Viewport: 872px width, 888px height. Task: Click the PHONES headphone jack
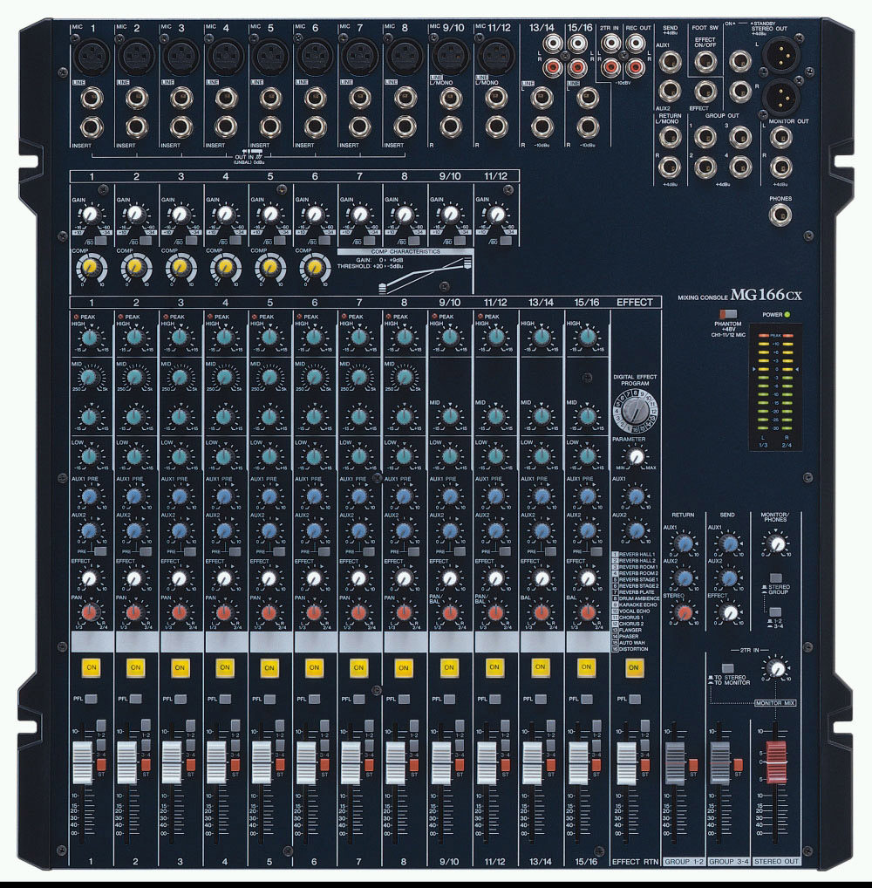click(780, 215)
